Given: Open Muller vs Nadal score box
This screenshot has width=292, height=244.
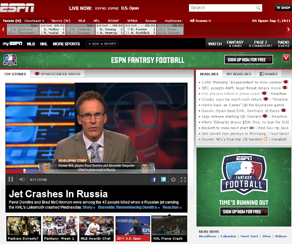Looking at the screenshot, I should 52,29.
